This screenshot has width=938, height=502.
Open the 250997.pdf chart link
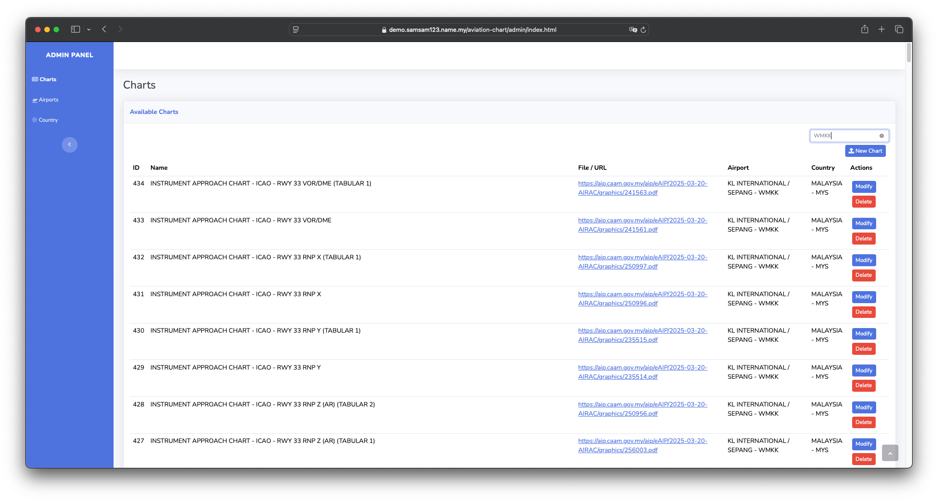click(x=643, y=262)
